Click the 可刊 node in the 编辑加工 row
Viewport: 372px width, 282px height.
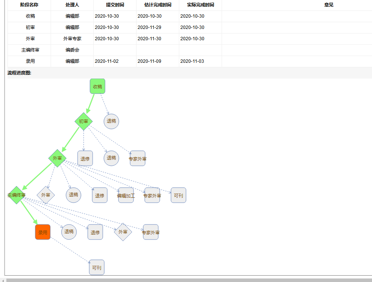pyautogui.click(x=178, y=195)
